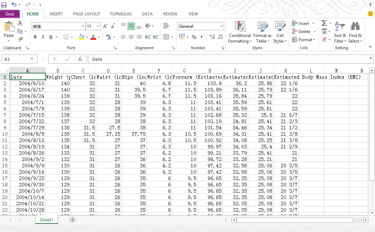Image resolution: width=375 pixels, height=232 pixels.
Task: Open the Format as Table gallery
Action: [x=262, y=32]
